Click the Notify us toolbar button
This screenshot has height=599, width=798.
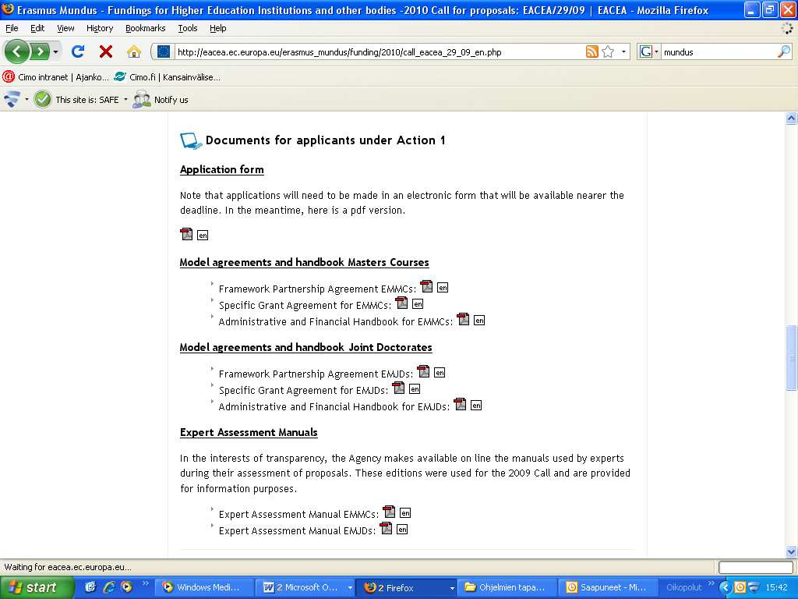click(161, 99)
